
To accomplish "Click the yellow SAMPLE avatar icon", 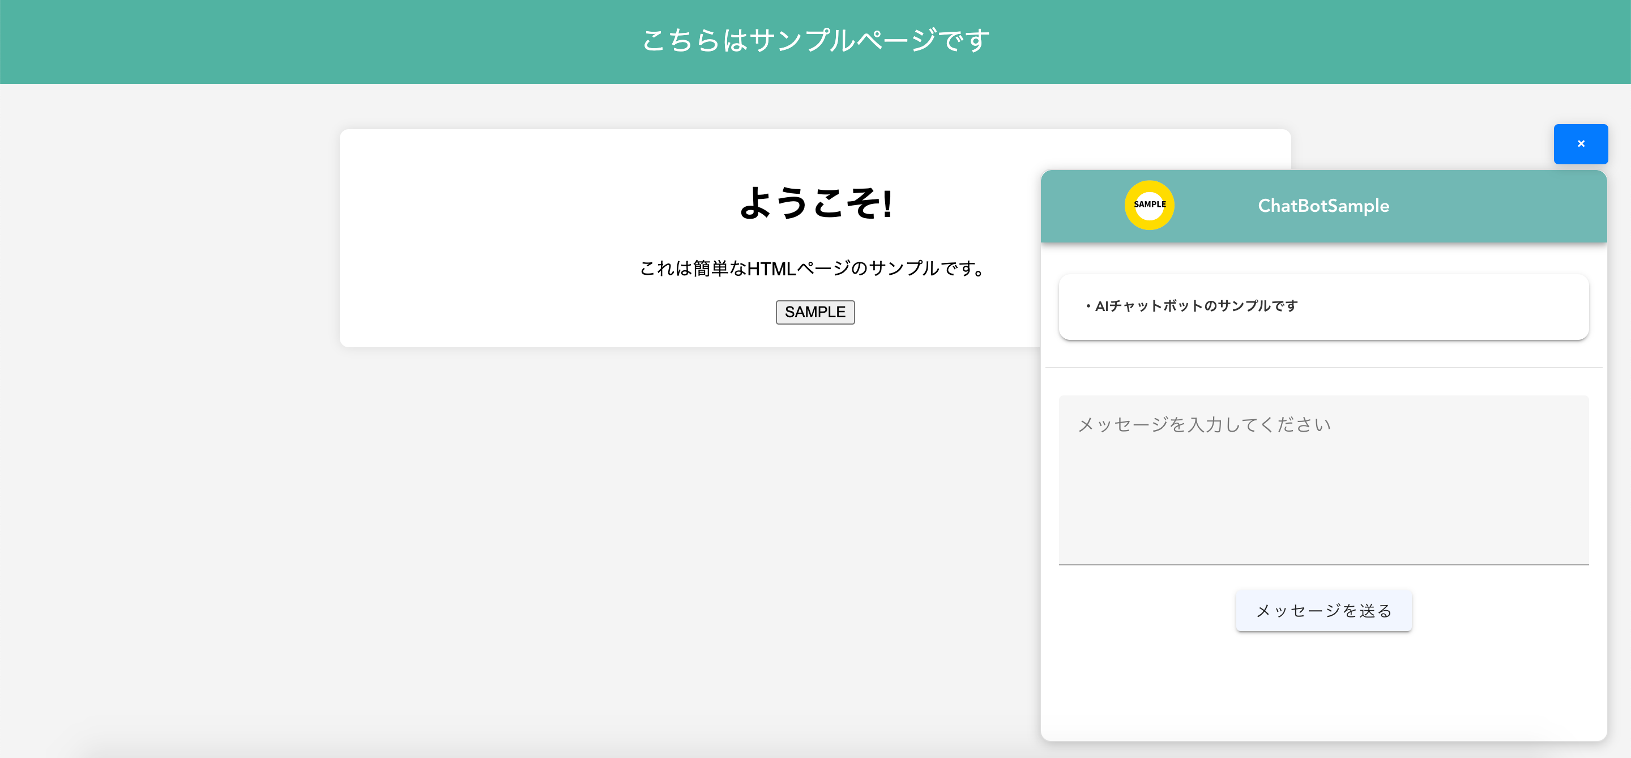I will coord(1149,205).
